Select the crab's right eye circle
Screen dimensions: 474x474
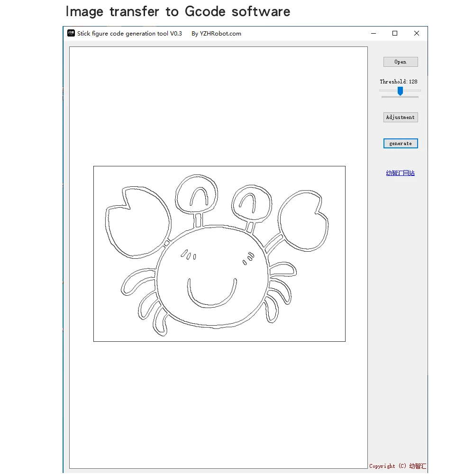click(x=252, y=203)
